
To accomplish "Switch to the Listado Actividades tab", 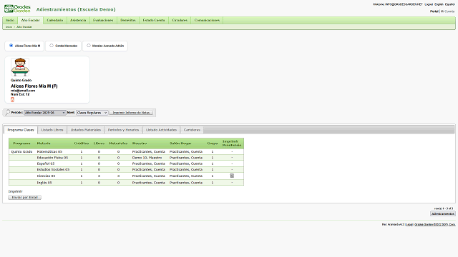I will 161,130.
